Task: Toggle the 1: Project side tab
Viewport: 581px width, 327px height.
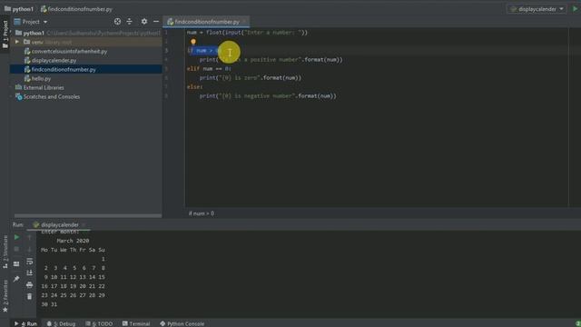Action: (5, 35)
